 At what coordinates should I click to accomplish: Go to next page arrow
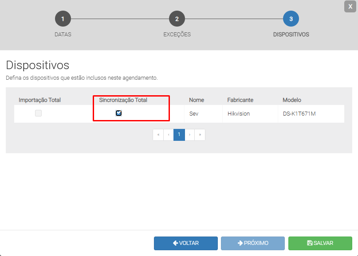point(189,135)
